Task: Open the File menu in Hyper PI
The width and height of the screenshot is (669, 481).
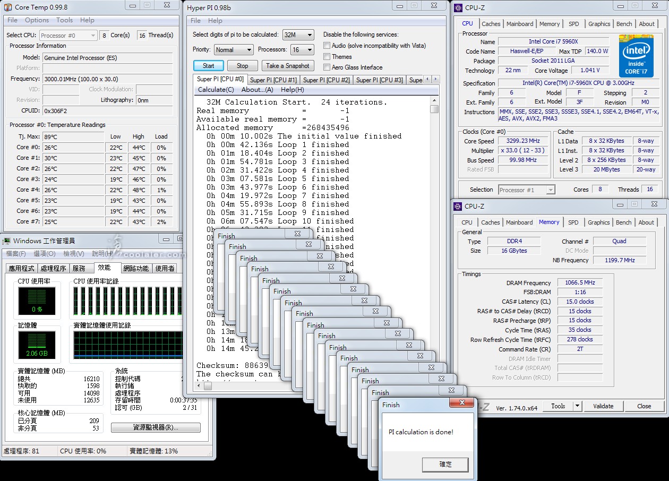Action: click(x=196, y=21)
